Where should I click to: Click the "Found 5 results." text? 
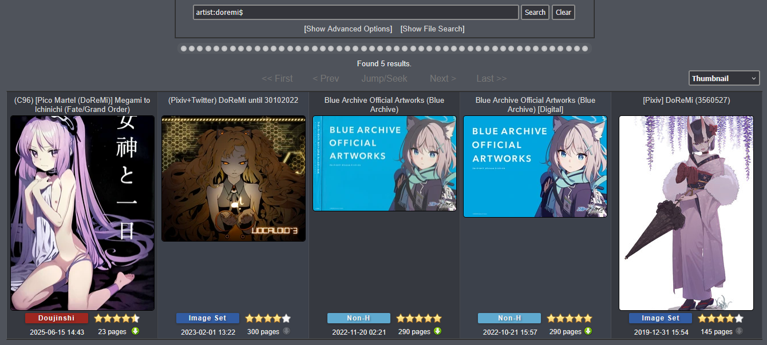click(x=384, y=63)
